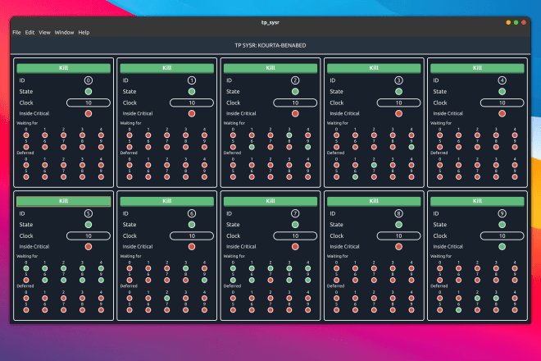Click green Waiting for dot 6 in process 2
Screen dimensions: 541x361
252,147
